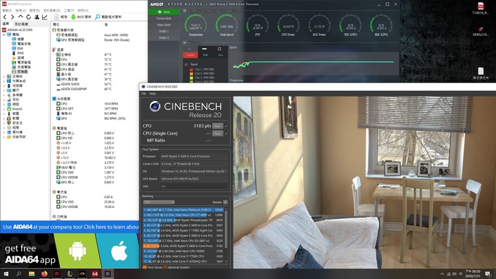Click the 'Use AIDA64 at your company' banner

(x=70, y=227)
